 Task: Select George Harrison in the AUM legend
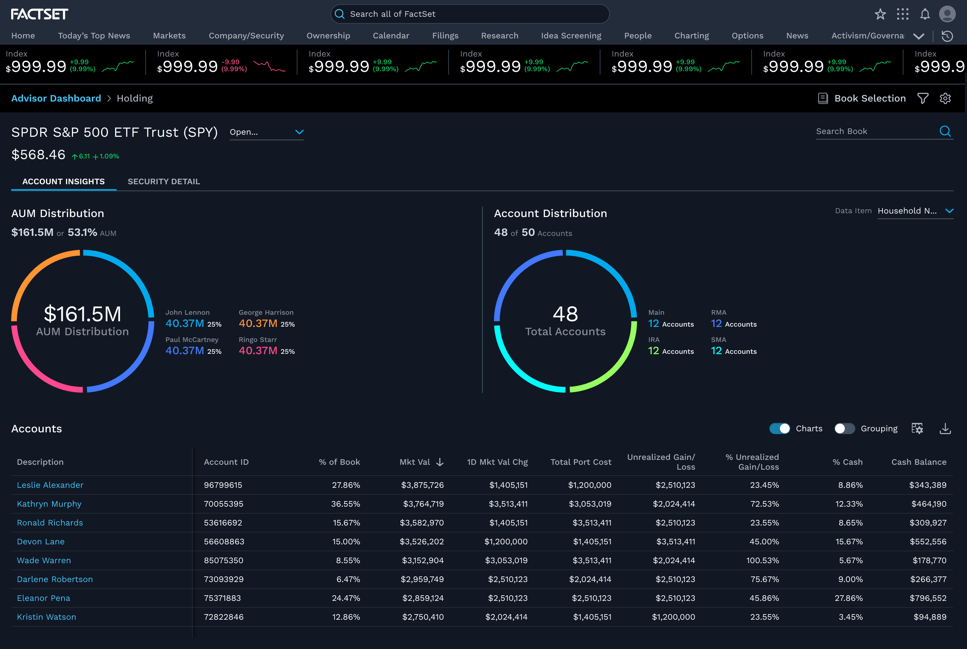click(x=267, y=319)
